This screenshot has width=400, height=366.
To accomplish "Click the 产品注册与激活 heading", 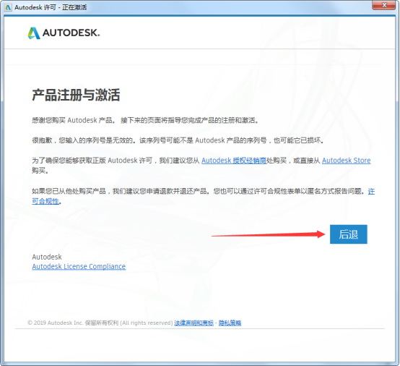I will pos(76,95).
